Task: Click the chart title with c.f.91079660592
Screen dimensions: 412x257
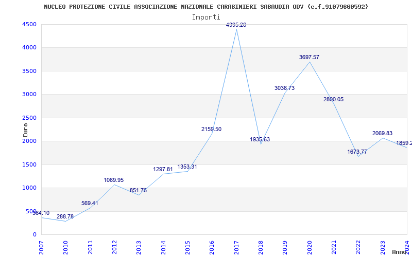Action: pos(206,7)
